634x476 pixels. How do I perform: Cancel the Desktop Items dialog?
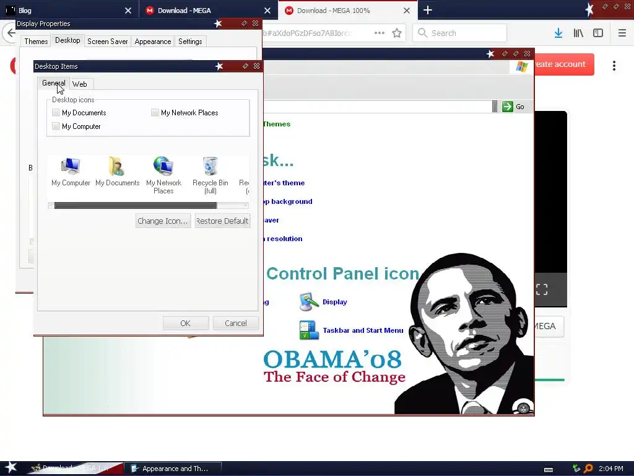pyautogui.click(x=236, y=323)
